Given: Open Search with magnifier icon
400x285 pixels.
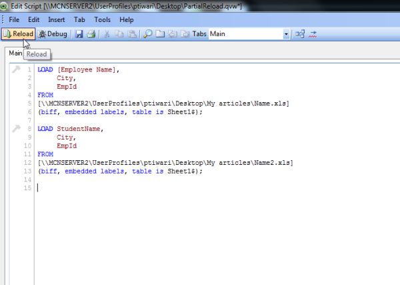Looking at the screenshot, I should coord(148,34).
